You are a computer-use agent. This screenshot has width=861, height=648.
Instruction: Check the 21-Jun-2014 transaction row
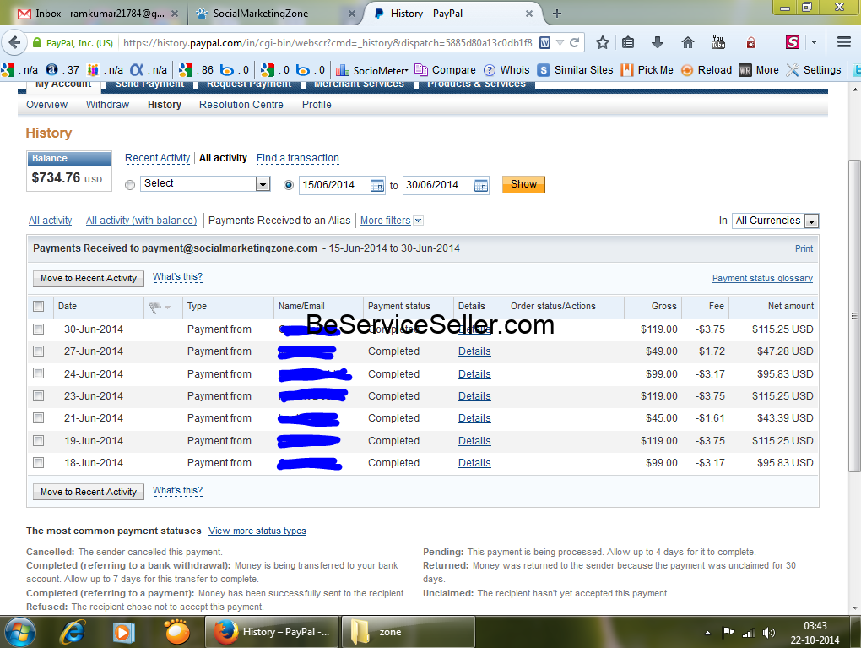pos(39,417)
